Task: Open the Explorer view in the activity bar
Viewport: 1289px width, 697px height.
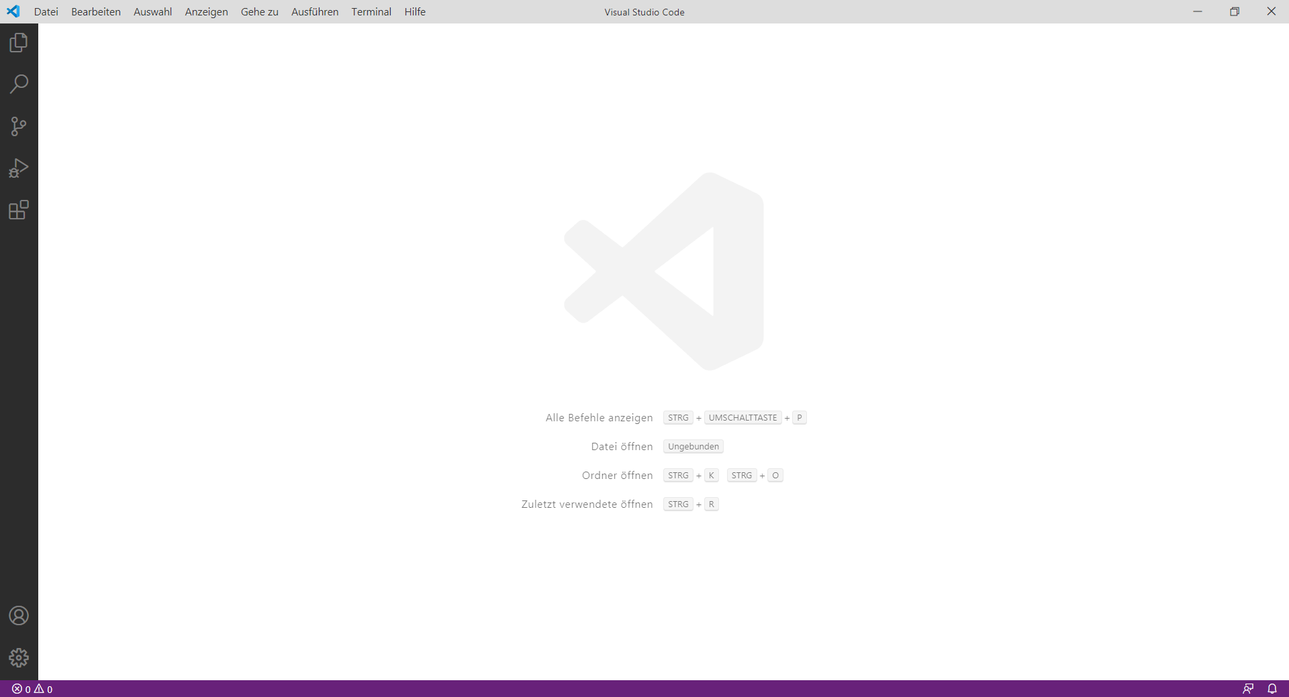Action: tap(18, 42)
